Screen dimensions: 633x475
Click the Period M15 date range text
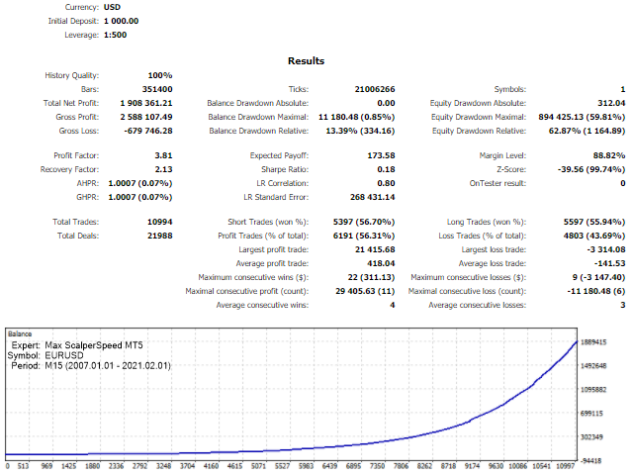tap(108, 366)
